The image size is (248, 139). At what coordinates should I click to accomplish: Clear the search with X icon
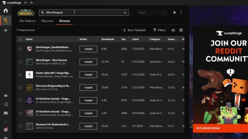click(x=125, y=12)
